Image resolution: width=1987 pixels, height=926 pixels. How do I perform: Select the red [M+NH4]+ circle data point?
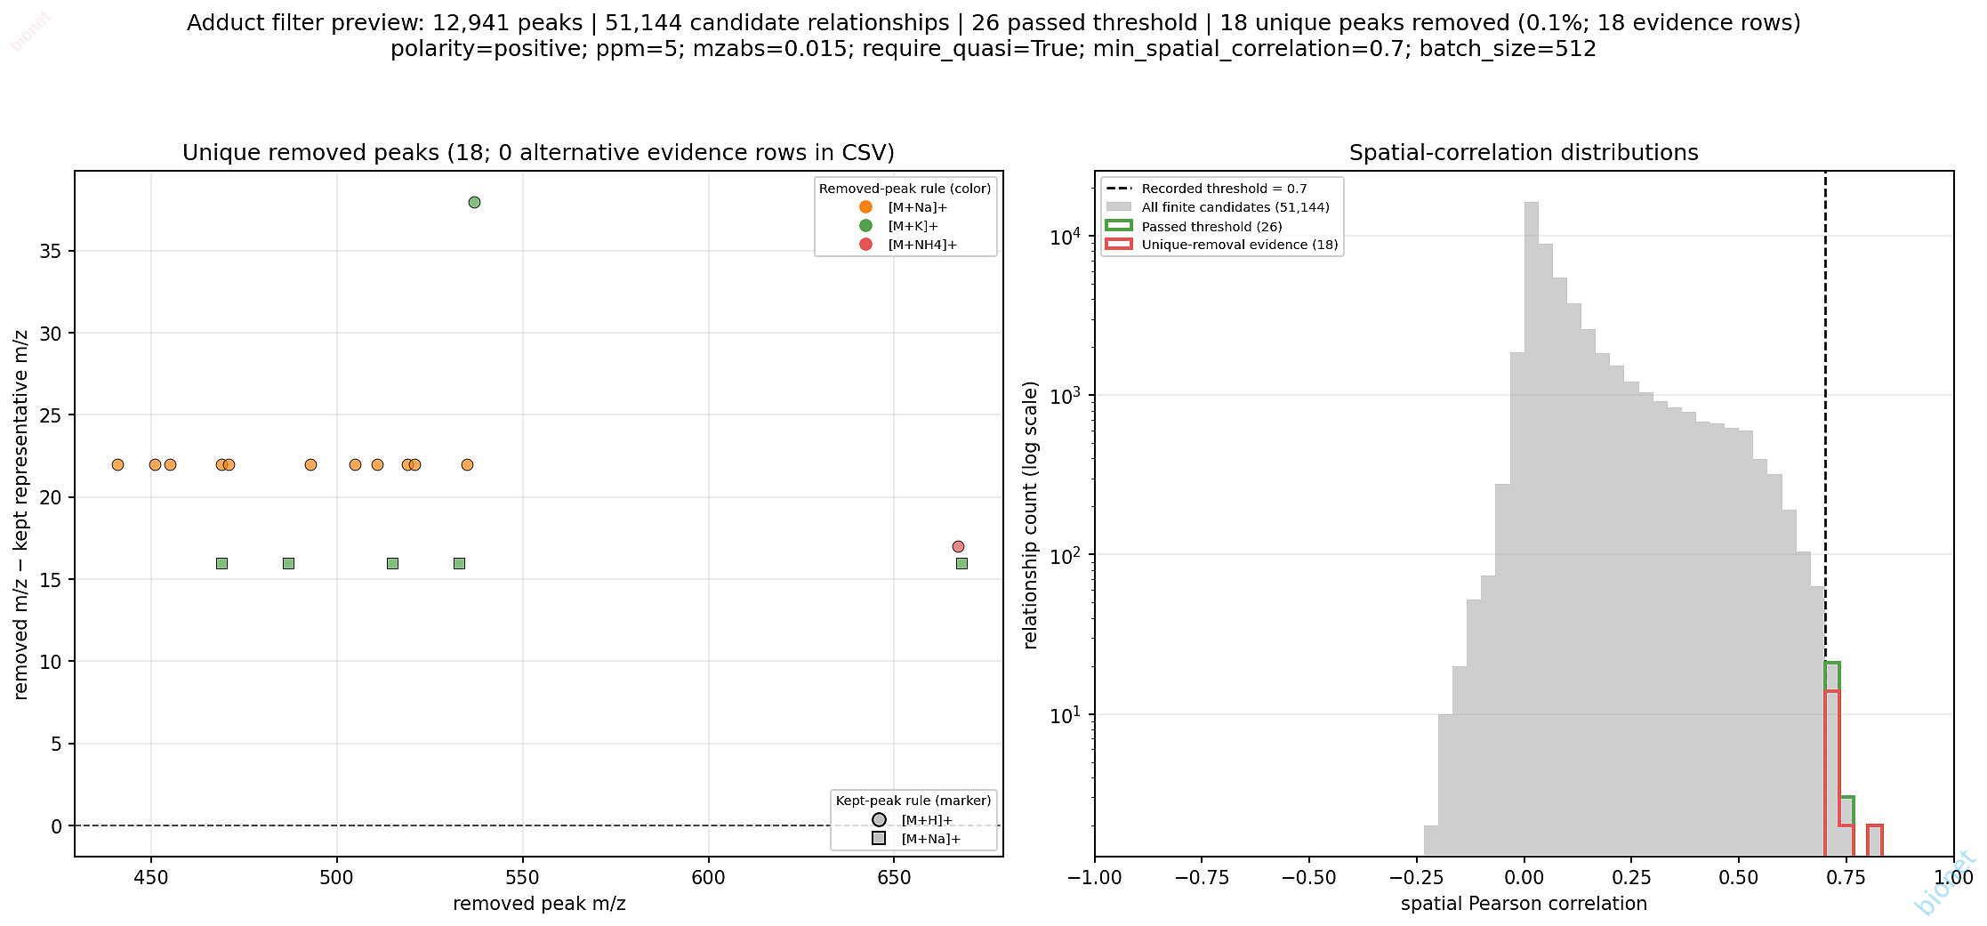tap(958, 546)
